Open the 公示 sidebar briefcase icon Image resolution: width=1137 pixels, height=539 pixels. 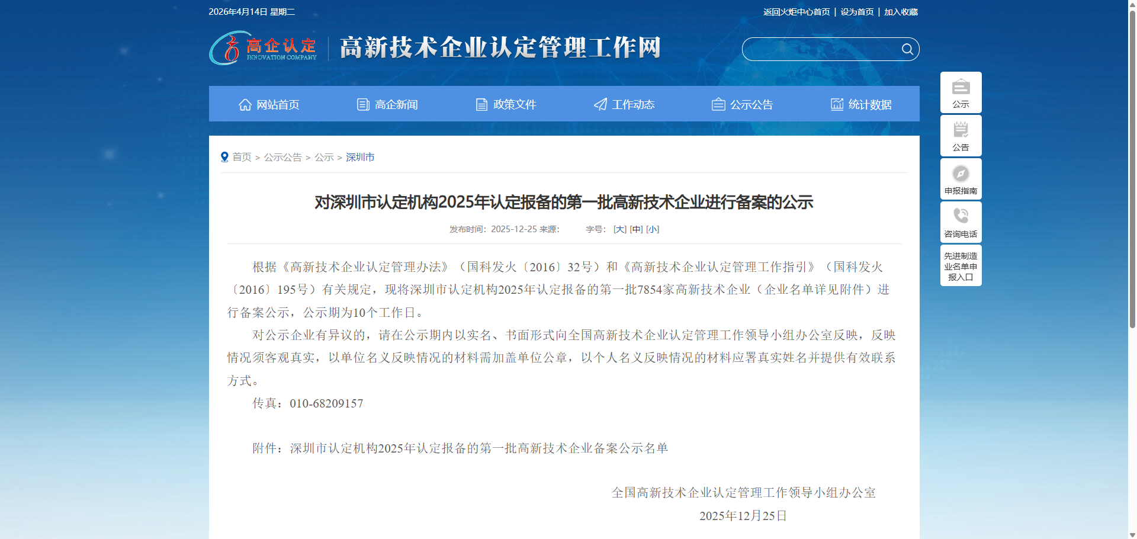point(961,88)
